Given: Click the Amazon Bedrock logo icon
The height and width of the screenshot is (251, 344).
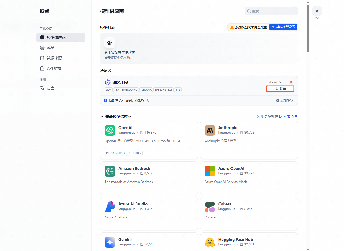Looking at the screenshot, I should coord(110,171).
